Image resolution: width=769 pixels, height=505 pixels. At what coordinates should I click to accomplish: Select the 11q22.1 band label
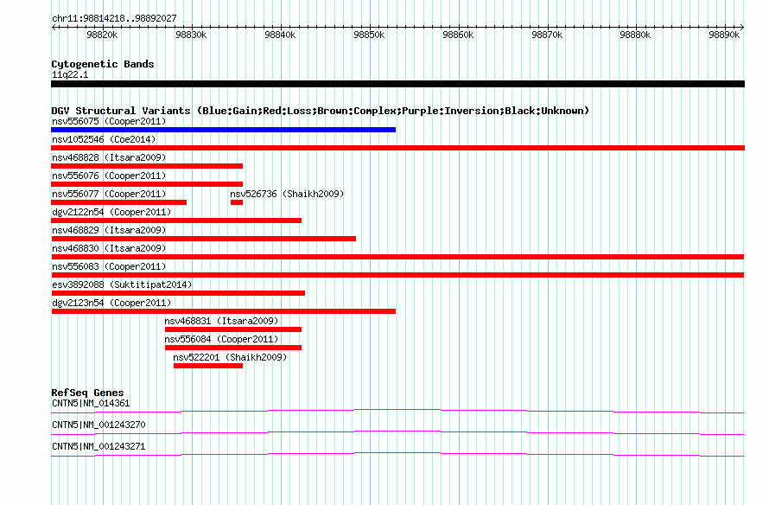point(70,74)
